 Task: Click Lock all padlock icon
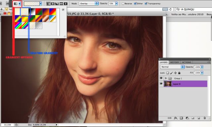(179, 73)
